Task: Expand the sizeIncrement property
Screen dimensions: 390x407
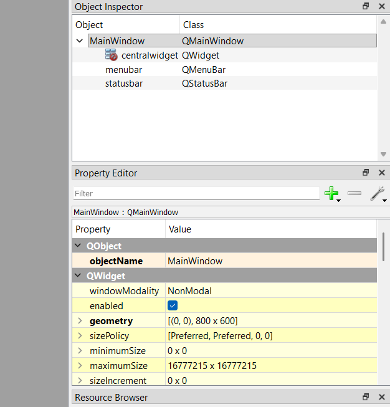Action: (x=80, y=381)
